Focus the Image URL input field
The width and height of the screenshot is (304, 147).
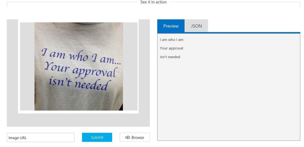point(41,138)
